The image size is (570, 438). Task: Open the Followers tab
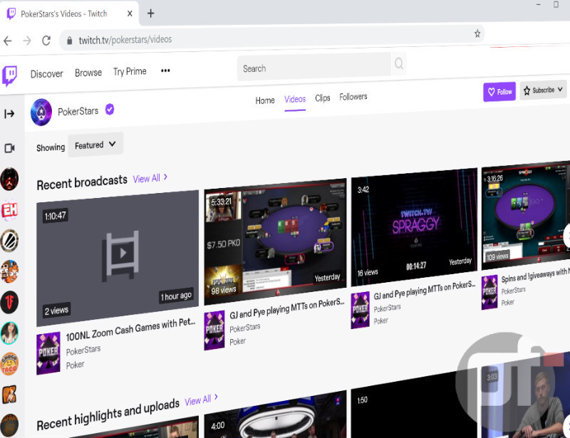pos(353,97)
